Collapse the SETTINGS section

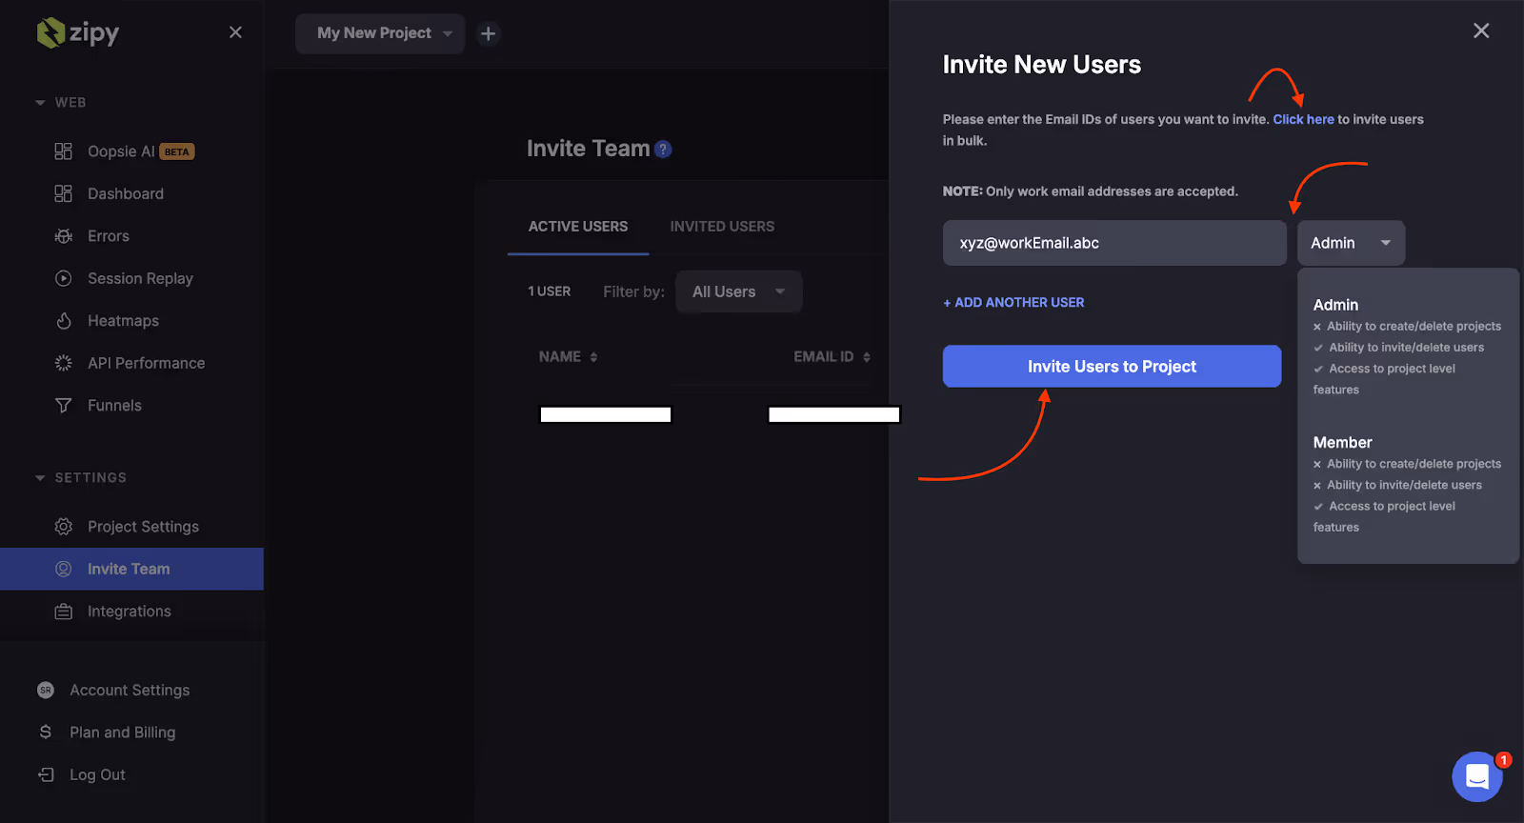(x=40, y=477)
